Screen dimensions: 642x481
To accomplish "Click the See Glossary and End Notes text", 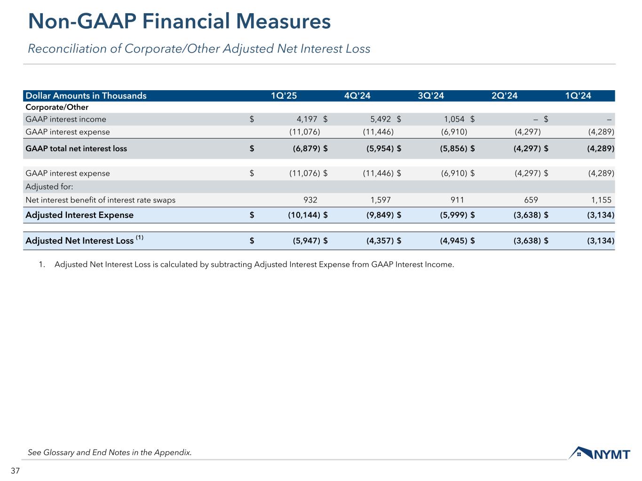I will 110,453.
